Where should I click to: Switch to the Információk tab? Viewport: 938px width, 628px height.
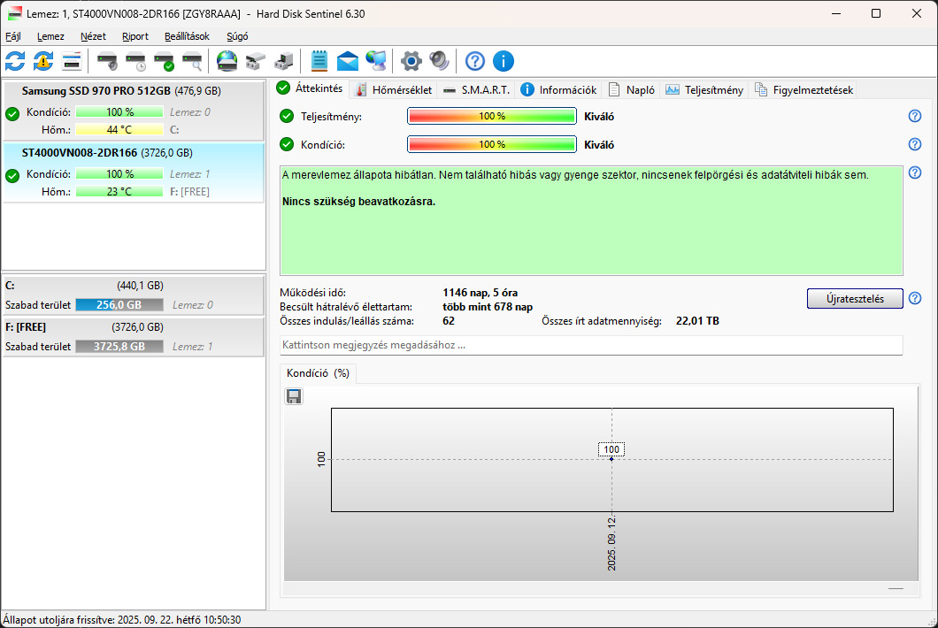click(558, 89)
